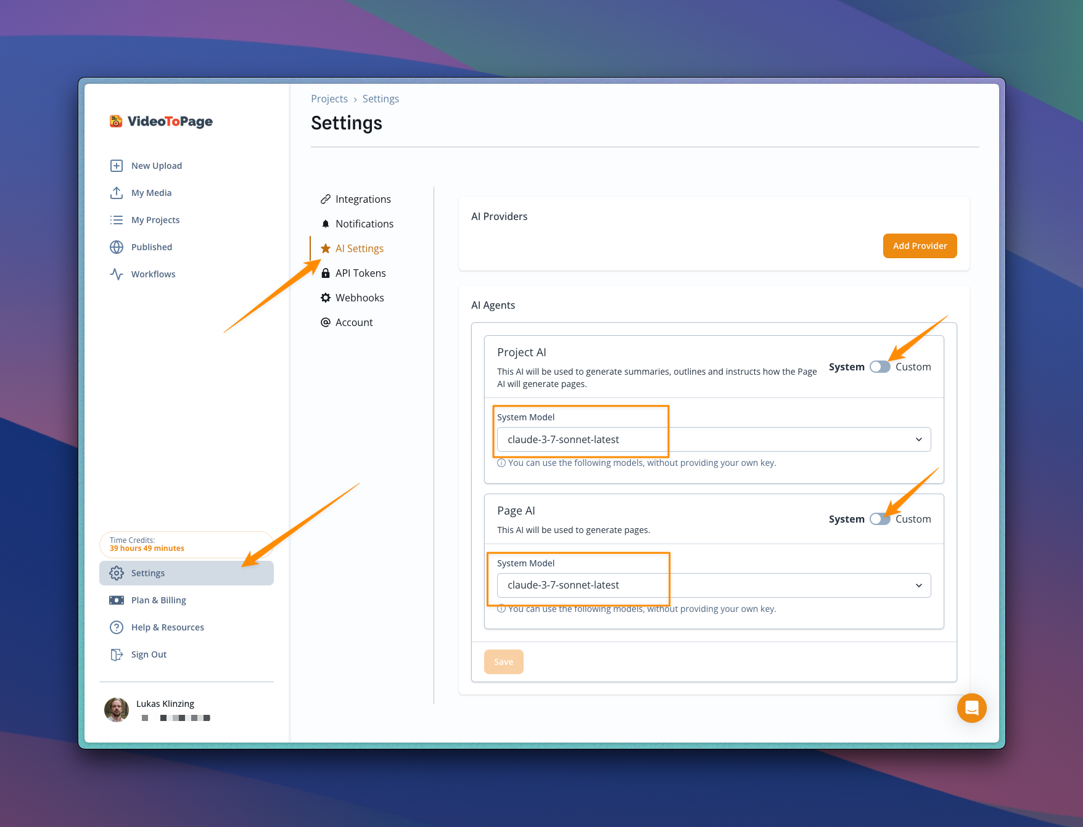Click the Custom label beside Project AI toggle

coord(913,367)
